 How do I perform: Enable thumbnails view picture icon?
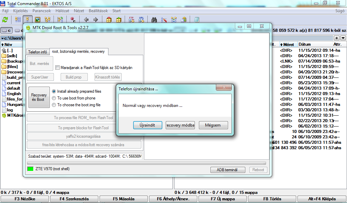click(x=38, y=20)
